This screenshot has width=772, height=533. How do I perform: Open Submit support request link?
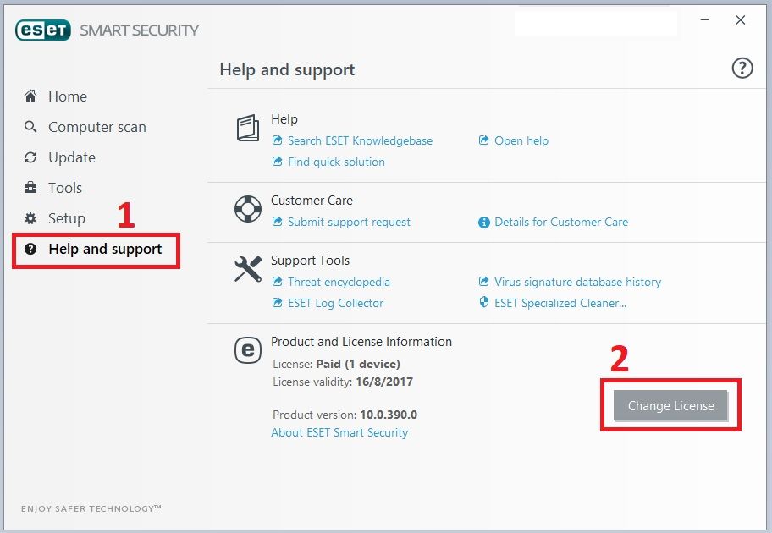349,222
